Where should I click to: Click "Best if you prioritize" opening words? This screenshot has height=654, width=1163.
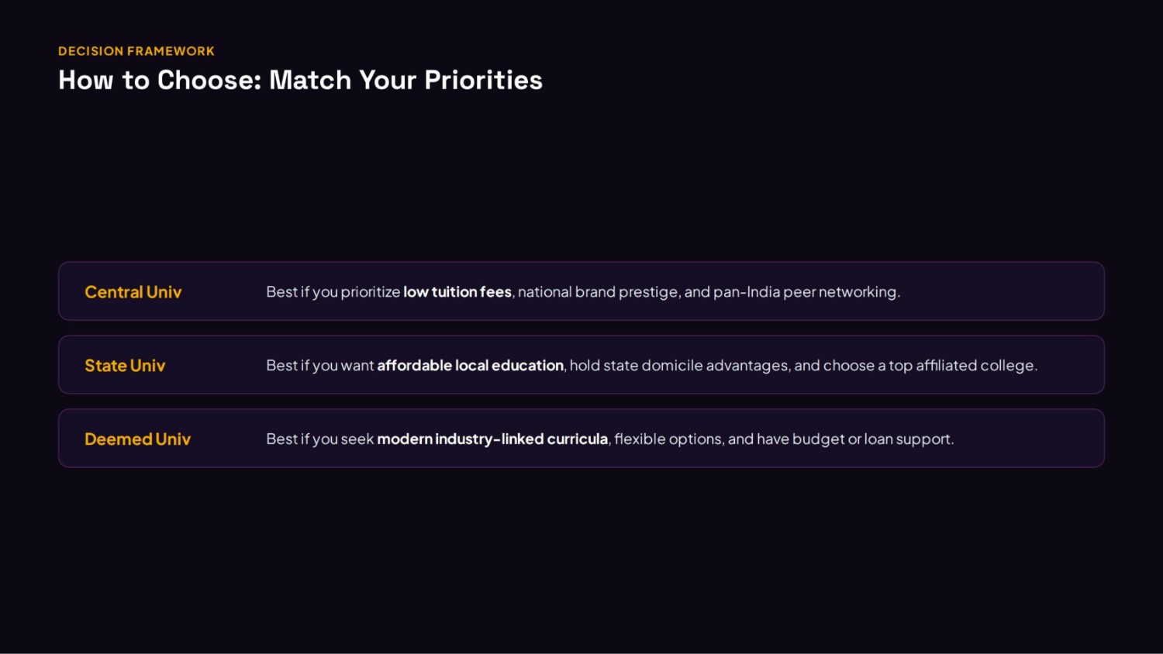(333, 292)
